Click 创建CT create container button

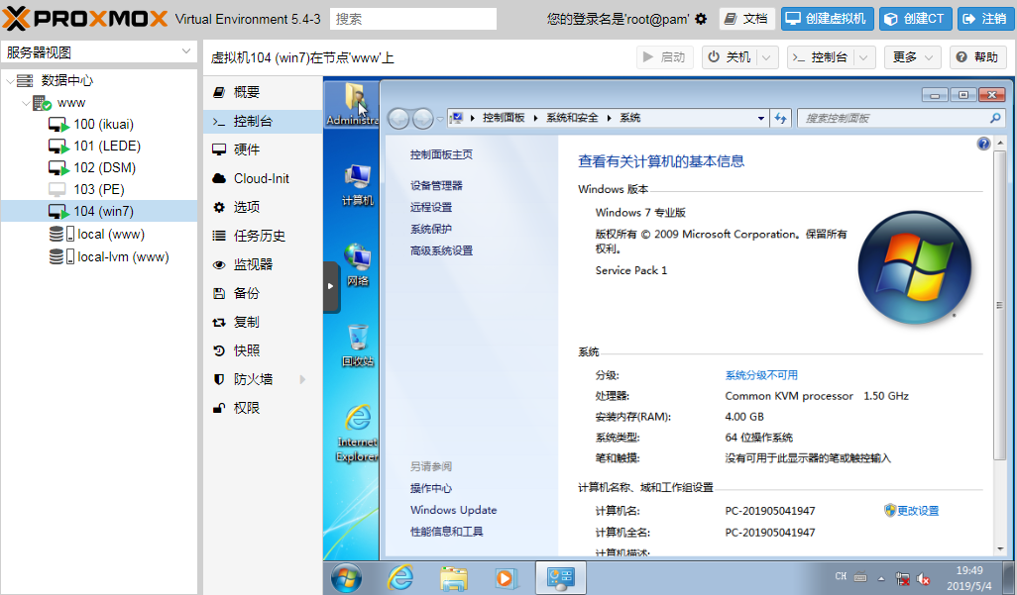(916, 19)
